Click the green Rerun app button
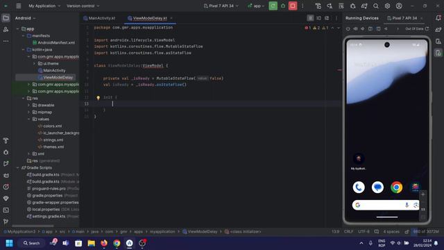The height and width of the screenshot is (250, 444). click(273, 6)
